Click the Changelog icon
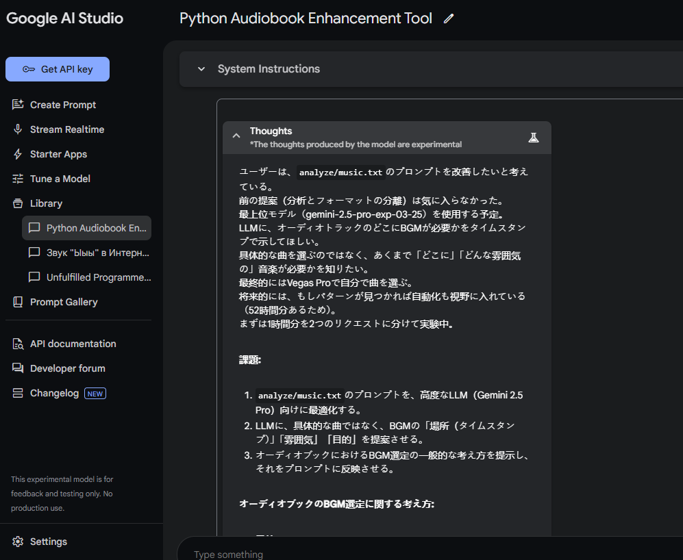 [18, 393]
